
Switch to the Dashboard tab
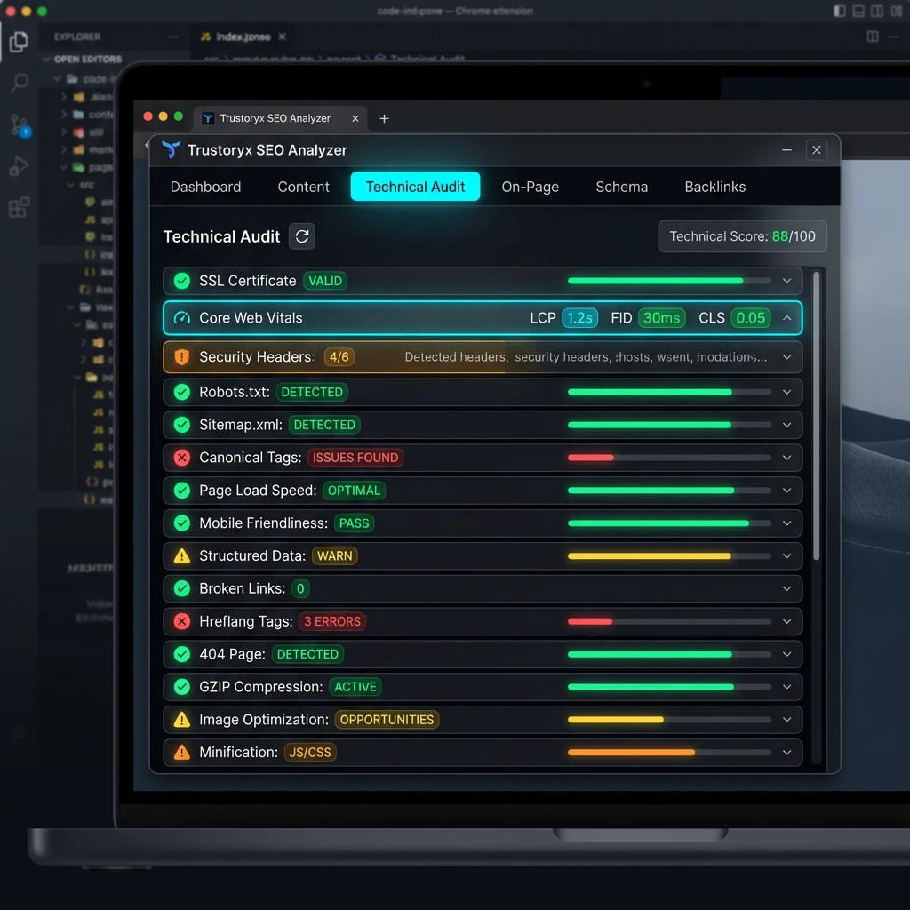coord(205,187)
